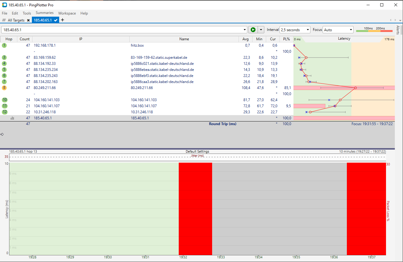403x262 pixels.
Task: Click the hop 5 green circle icon
Action: click(x=4, y=70)
